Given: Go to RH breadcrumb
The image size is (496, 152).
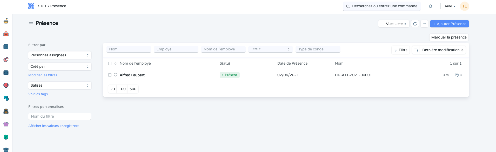Looking at the screenshot, I should click(43, 6).
